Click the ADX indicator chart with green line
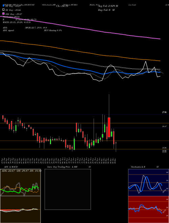Screen dimensions: 169x223 20,182
